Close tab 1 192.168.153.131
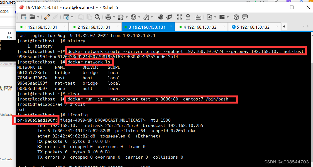 (x=65, y=26)
